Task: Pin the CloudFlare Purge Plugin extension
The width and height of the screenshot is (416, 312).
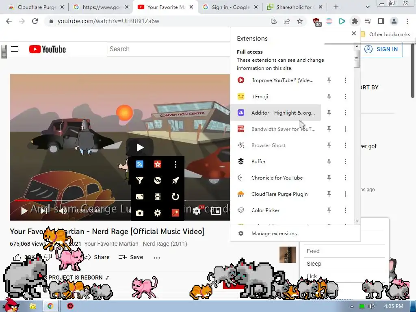Action: click(329, 194)
